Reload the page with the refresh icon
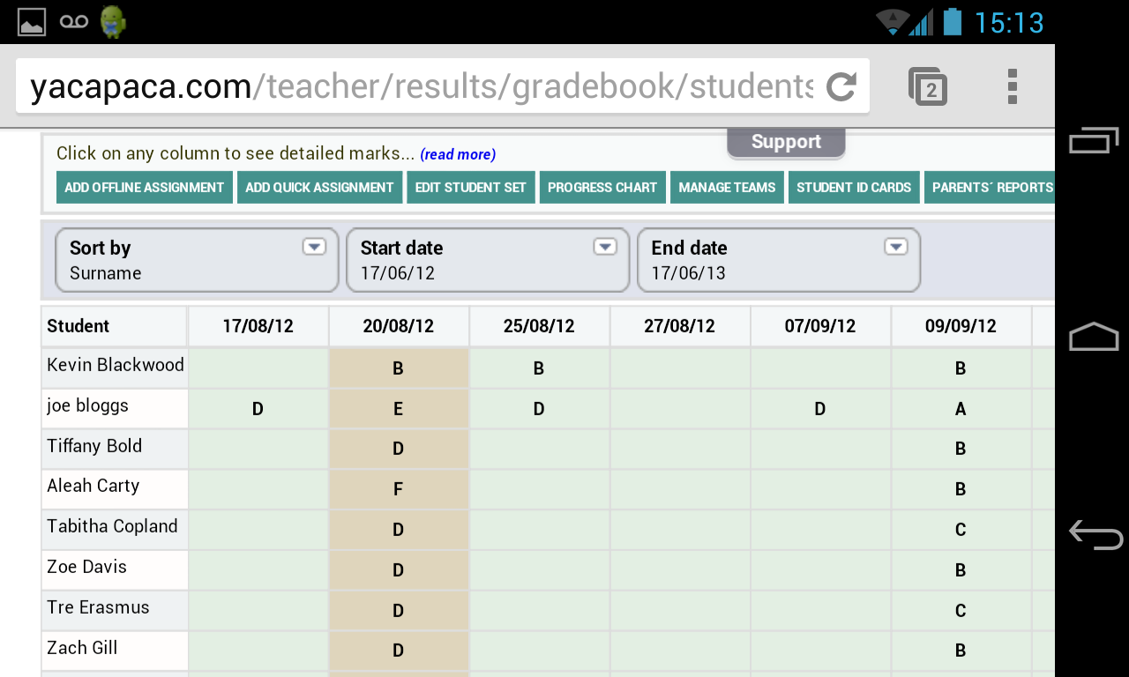This screenshot has height=677, width=1129. coord(841,86)
